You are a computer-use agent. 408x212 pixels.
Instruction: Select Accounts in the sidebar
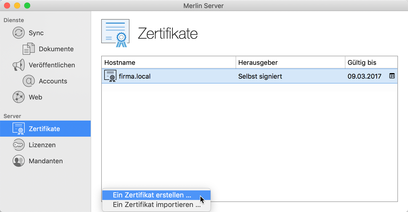click(45, 81)
